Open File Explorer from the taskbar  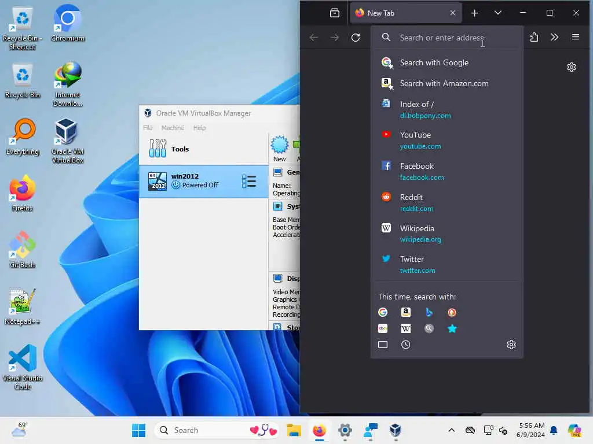[x=294, y=430]
